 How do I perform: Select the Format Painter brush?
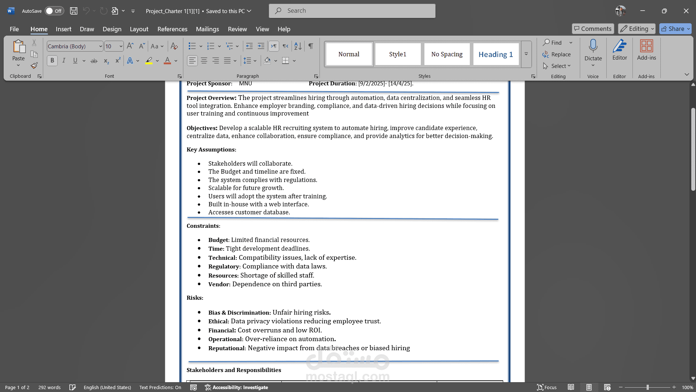pyautogui.click(x=34, y=66)
